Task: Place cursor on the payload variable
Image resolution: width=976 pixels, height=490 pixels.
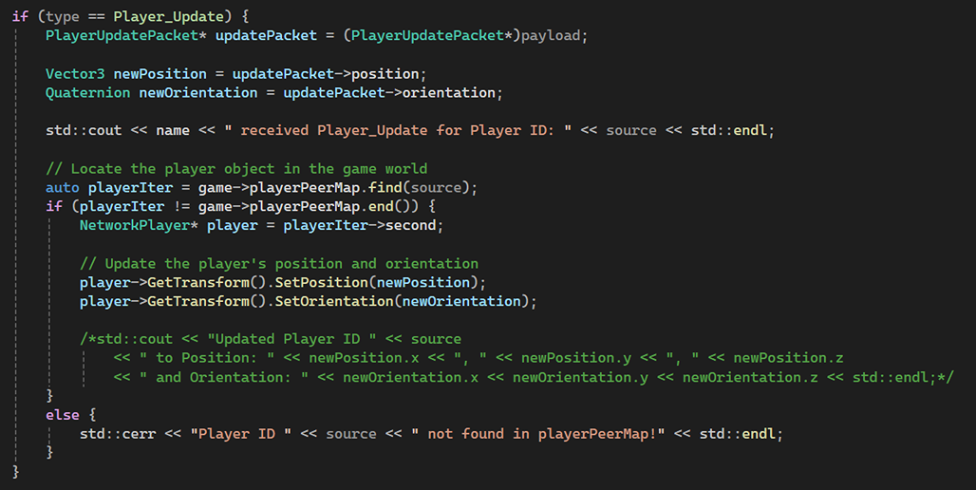Action: [555, 35]
